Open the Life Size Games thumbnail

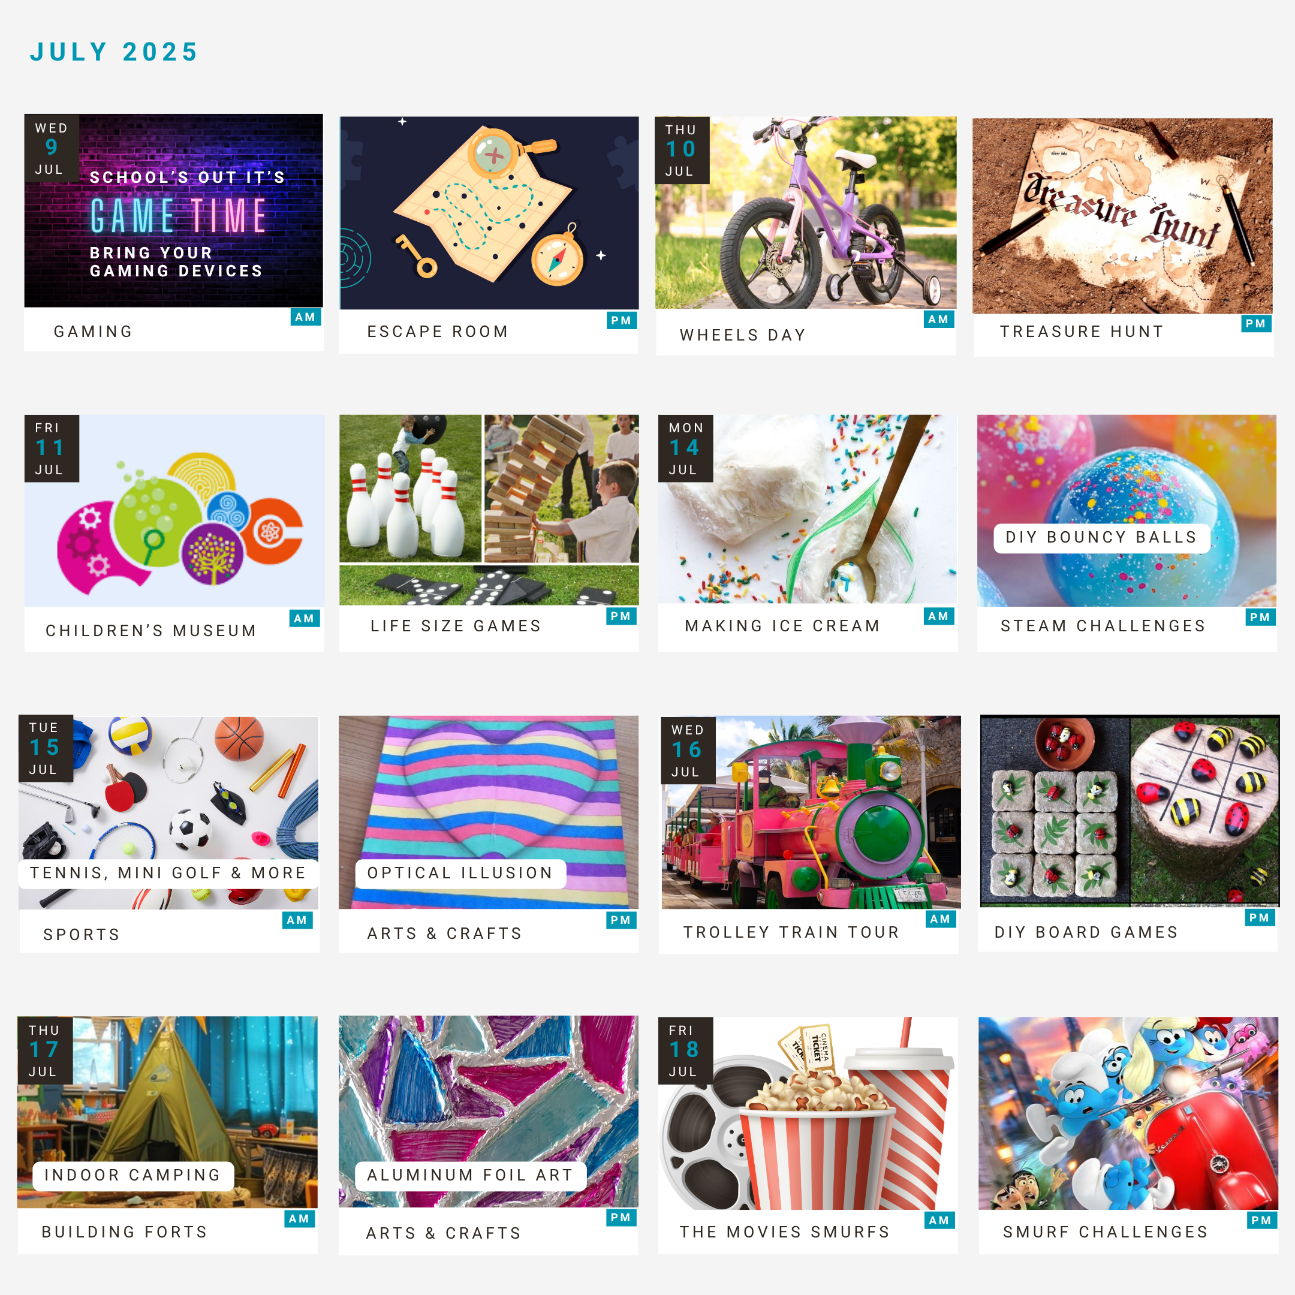pos(489,510)
